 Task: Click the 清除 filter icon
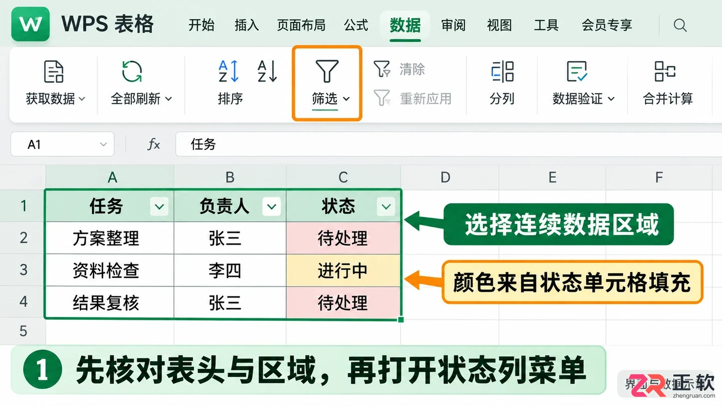[x=383, y=69]
